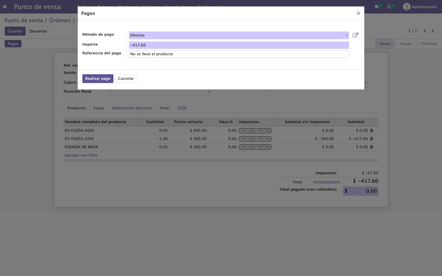This screenshot has width=442, height=276.
Task: Delete the DY FAZZA (400) line
Action: click(371, 131)
